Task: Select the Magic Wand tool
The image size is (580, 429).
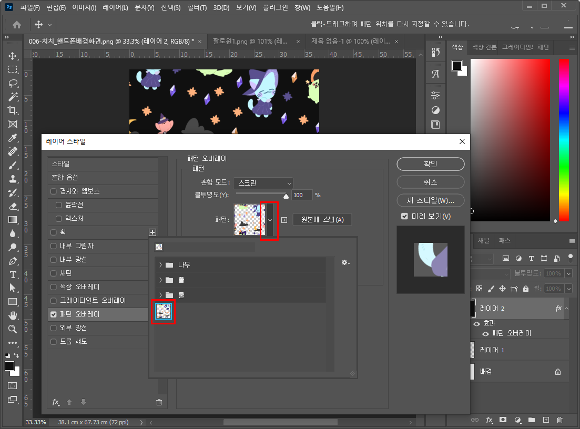Action: [13, 97]
